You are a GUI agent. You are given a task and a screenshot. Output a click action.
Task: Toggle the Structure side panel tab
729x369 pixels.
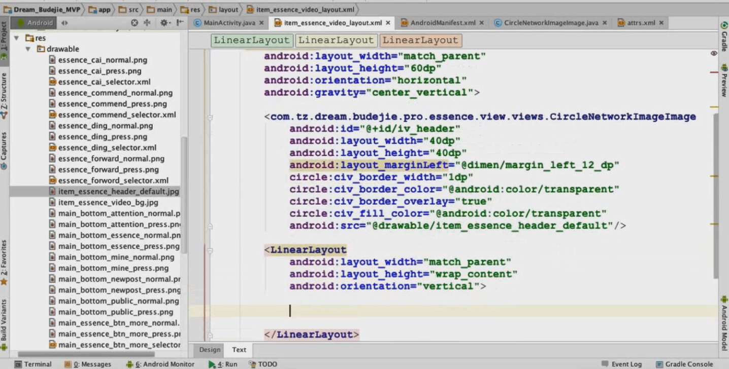pos(4,96)
